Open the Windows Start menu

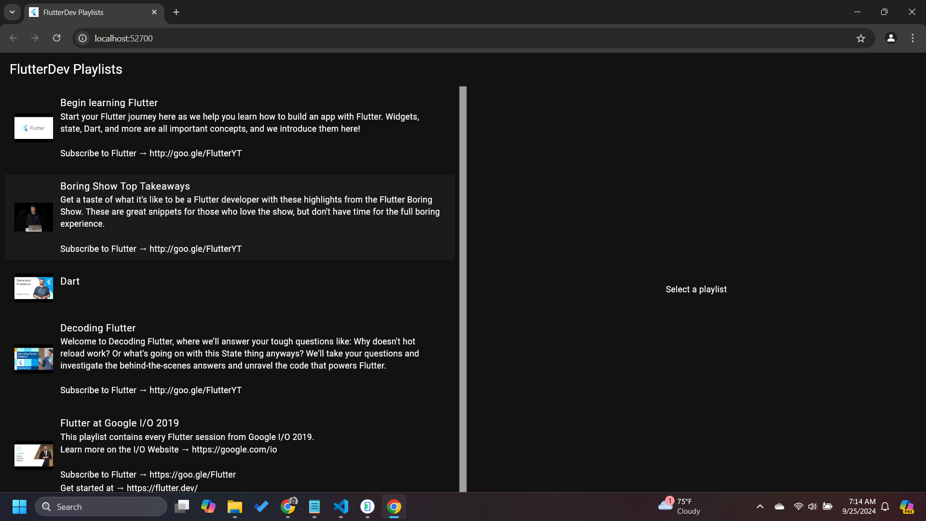[19, 507]
